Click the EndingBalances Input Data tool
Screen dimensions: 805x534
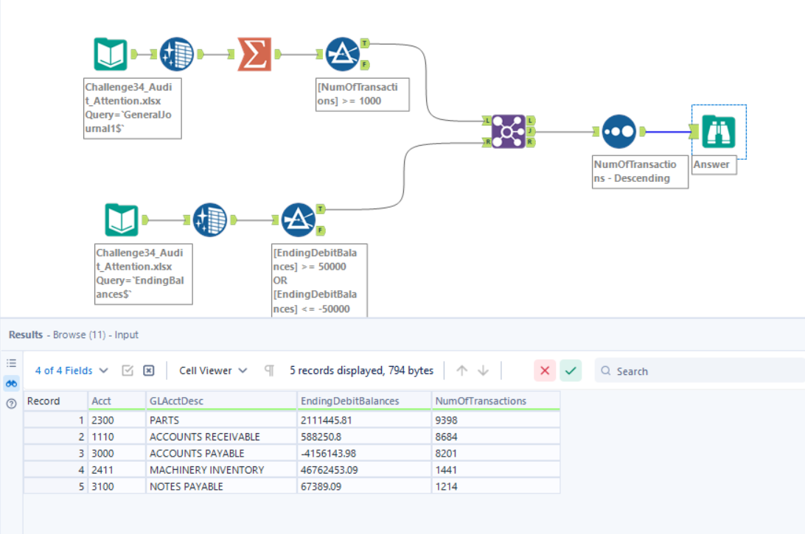click(122, 219)
